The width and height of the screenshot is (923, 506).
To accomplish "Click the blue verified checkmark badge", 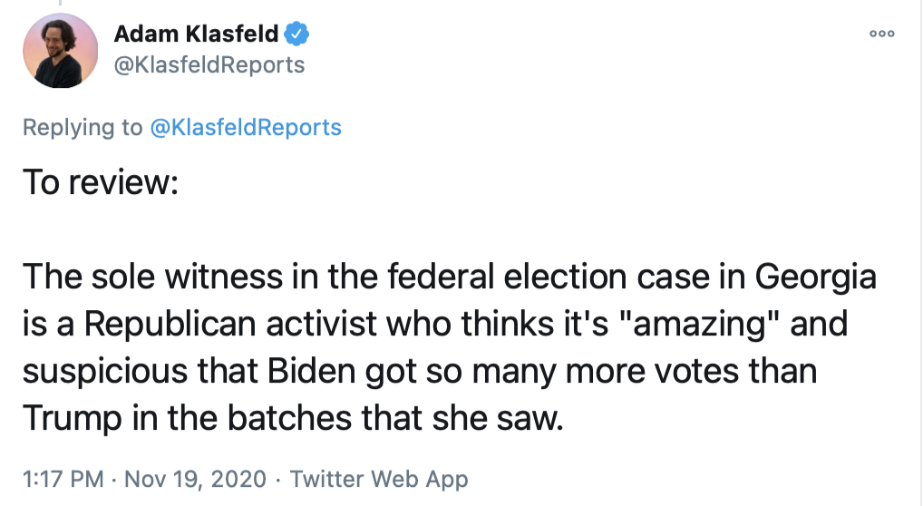I will click(x=297, y=35).
